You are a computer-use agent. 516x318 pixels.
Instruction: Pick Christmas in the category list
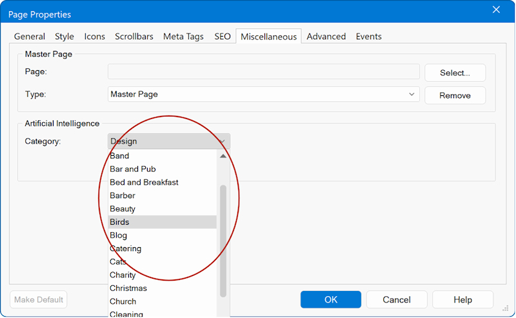coord(162,288)
